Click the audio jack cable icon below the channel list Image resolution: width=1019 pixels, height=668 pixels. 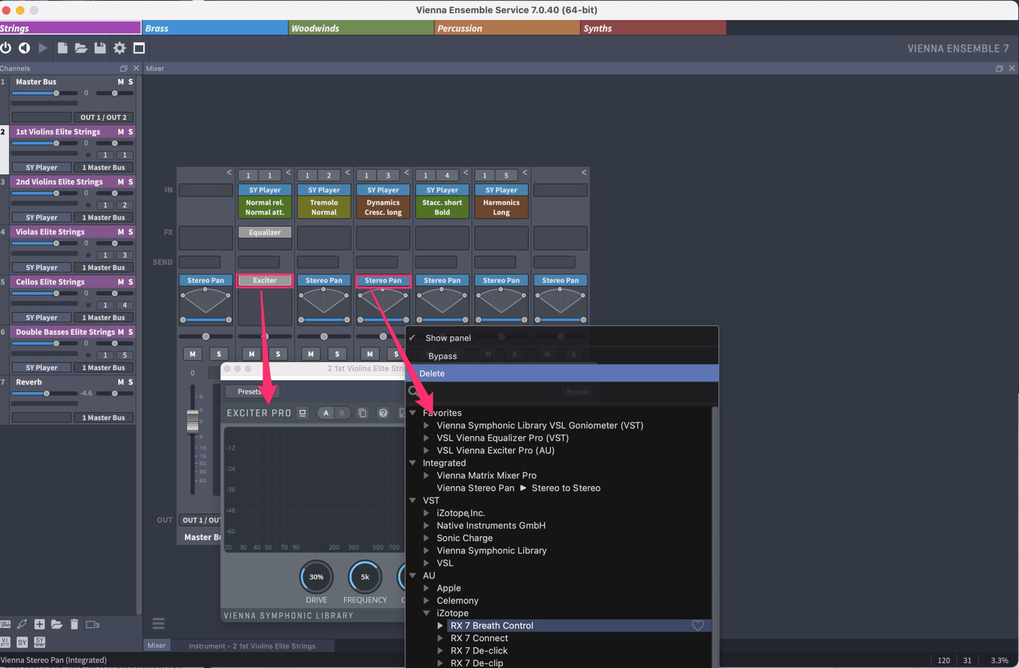pyautogui.click(x=22, y=624)
